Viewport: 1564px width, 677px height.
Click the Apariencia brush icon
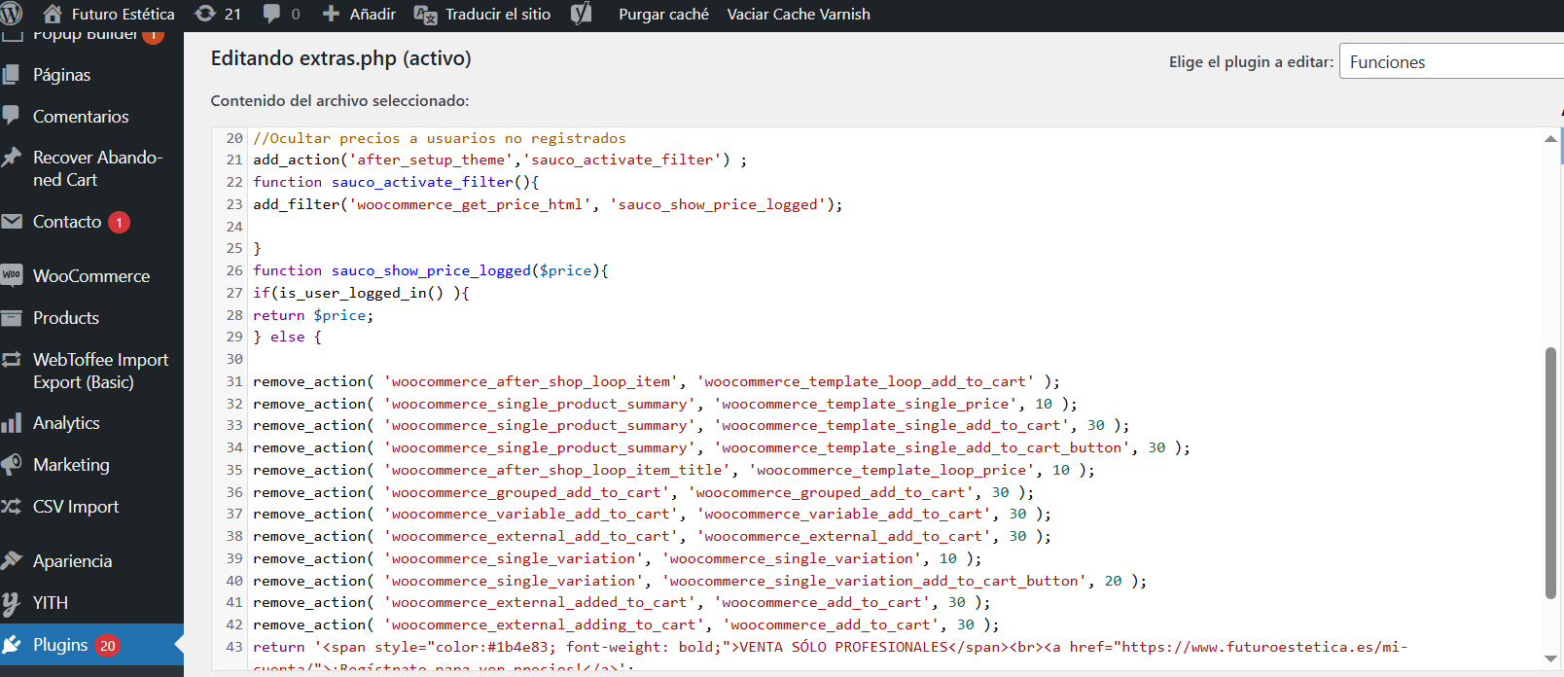pos(12,561)
